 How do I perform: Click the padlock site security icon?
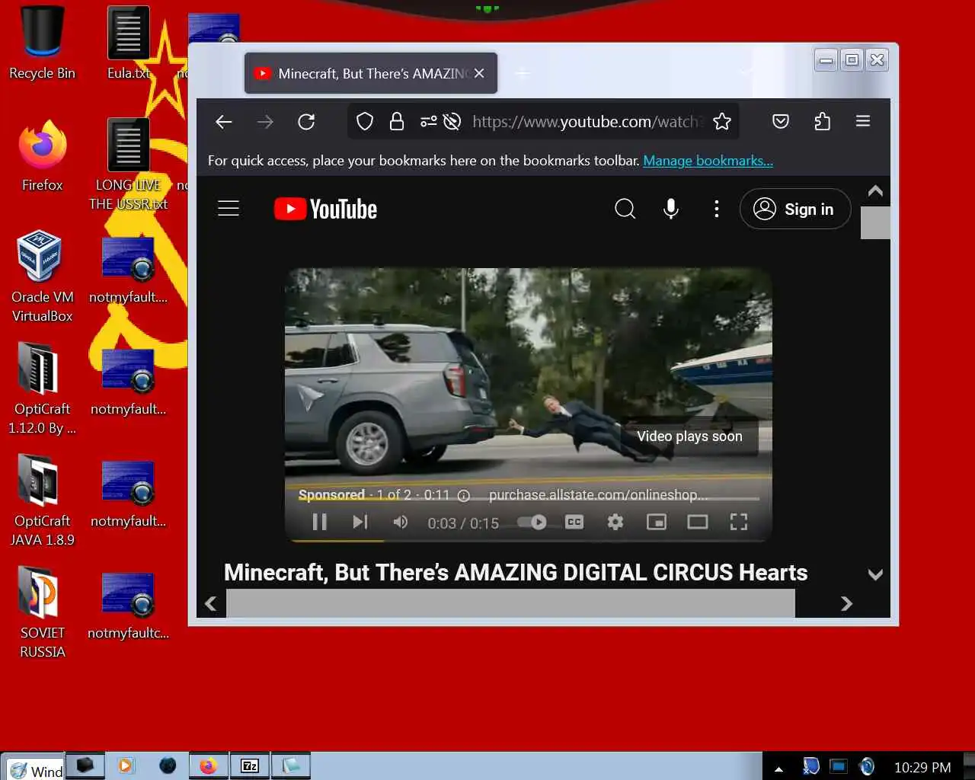(x=397, y=122)
